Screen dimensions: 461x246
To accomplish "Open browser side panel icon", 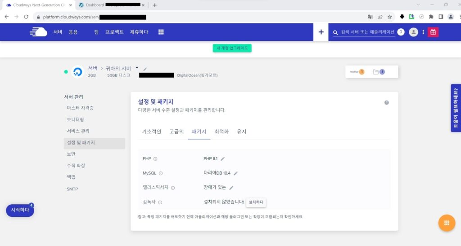I will 441,17.
